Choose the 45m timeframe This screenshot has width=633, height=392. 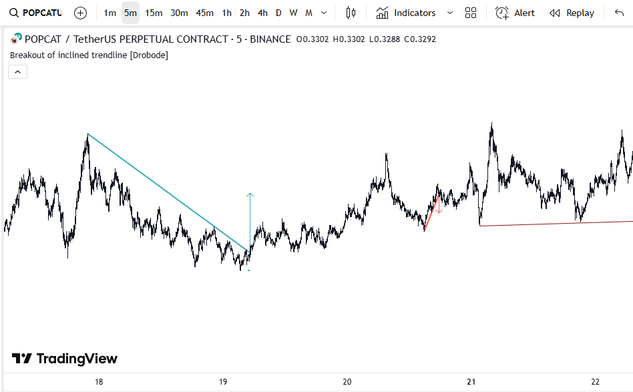[x=204, y=13]
